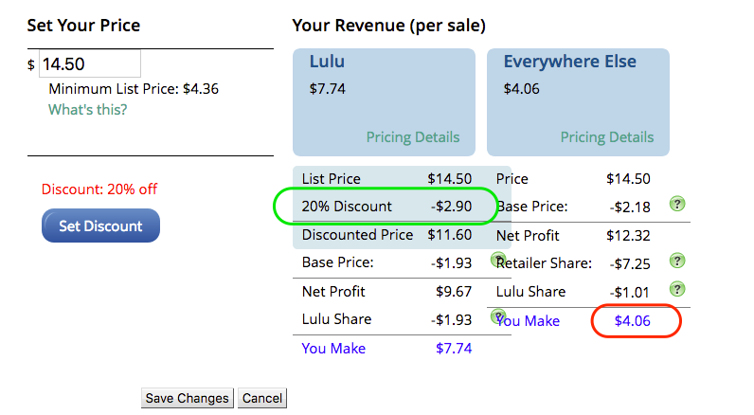Click help icon beside Lulu column Lulu Share
This screenshot has height=415, width=754.
[498, 316]
